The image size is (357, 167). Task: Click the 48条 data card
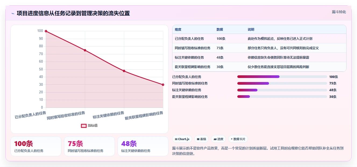pos(143,146)
